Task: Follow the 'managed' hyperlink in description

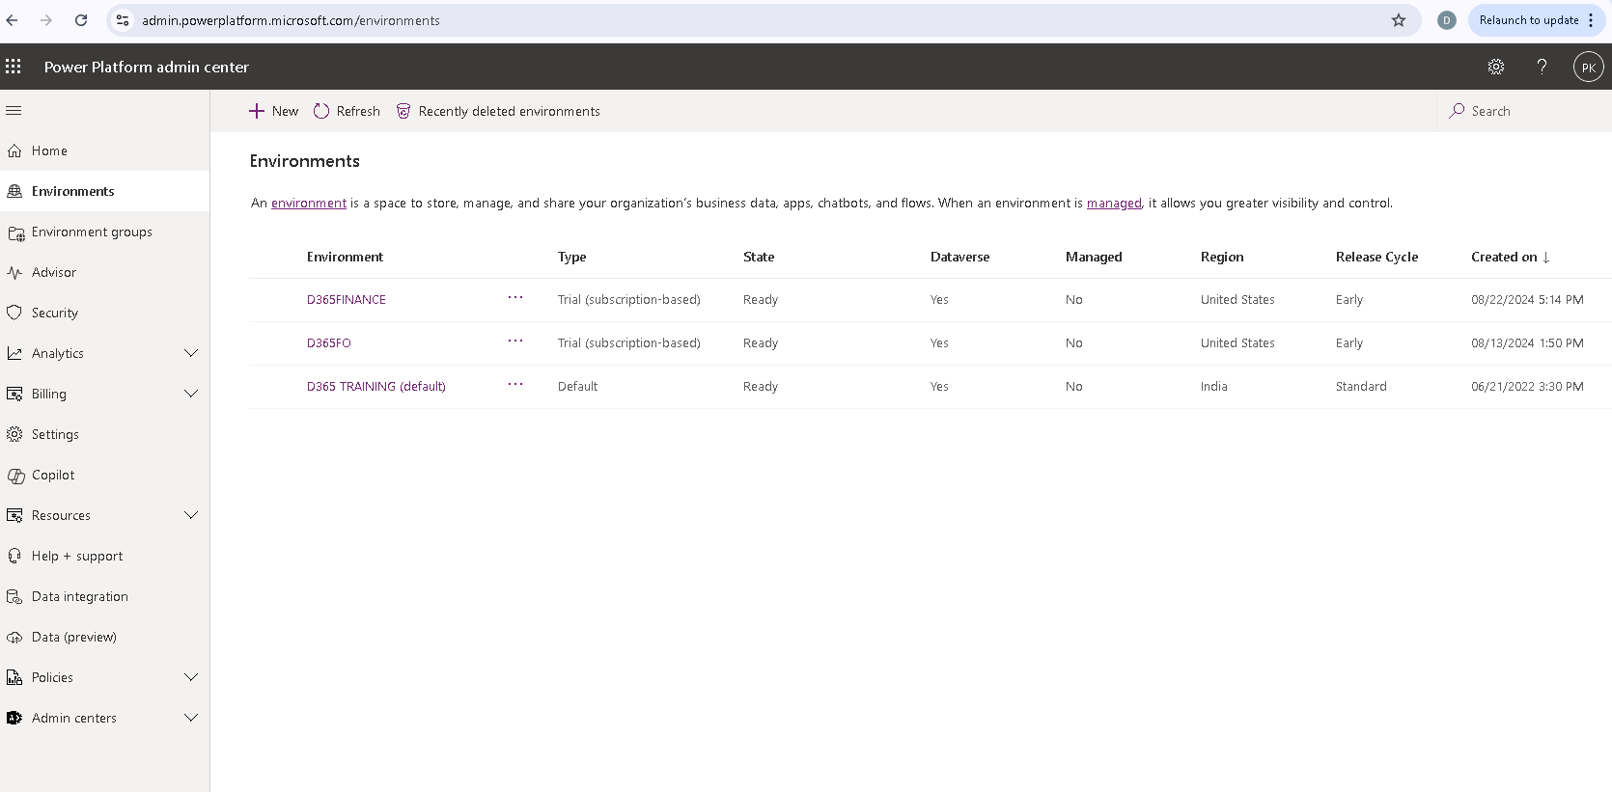Action: (1114, 204)
